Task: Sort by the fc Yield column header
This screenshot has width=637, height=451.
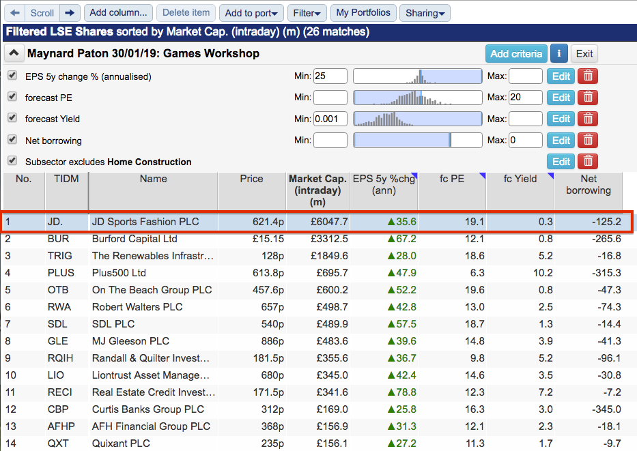Action: tap(520, 191)
